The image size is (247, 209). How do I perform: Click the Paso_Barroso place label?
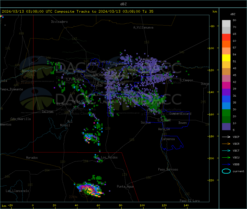click(x=168, y=169)
